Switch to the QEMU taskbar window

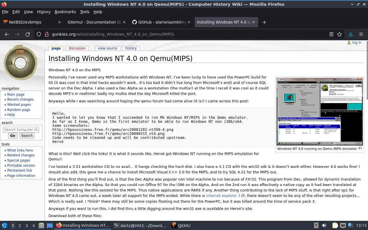[x=181, y=226]
